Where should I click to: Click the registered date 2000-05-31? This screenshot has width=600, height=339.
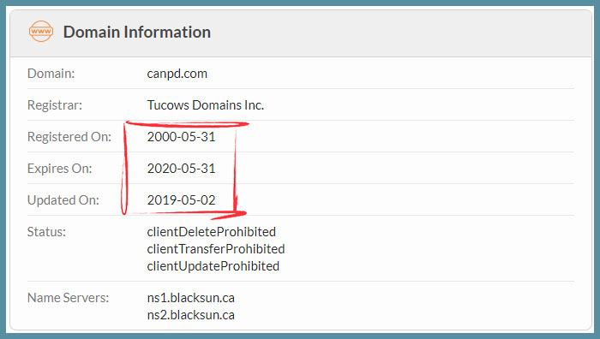click(x=182, y=136)
